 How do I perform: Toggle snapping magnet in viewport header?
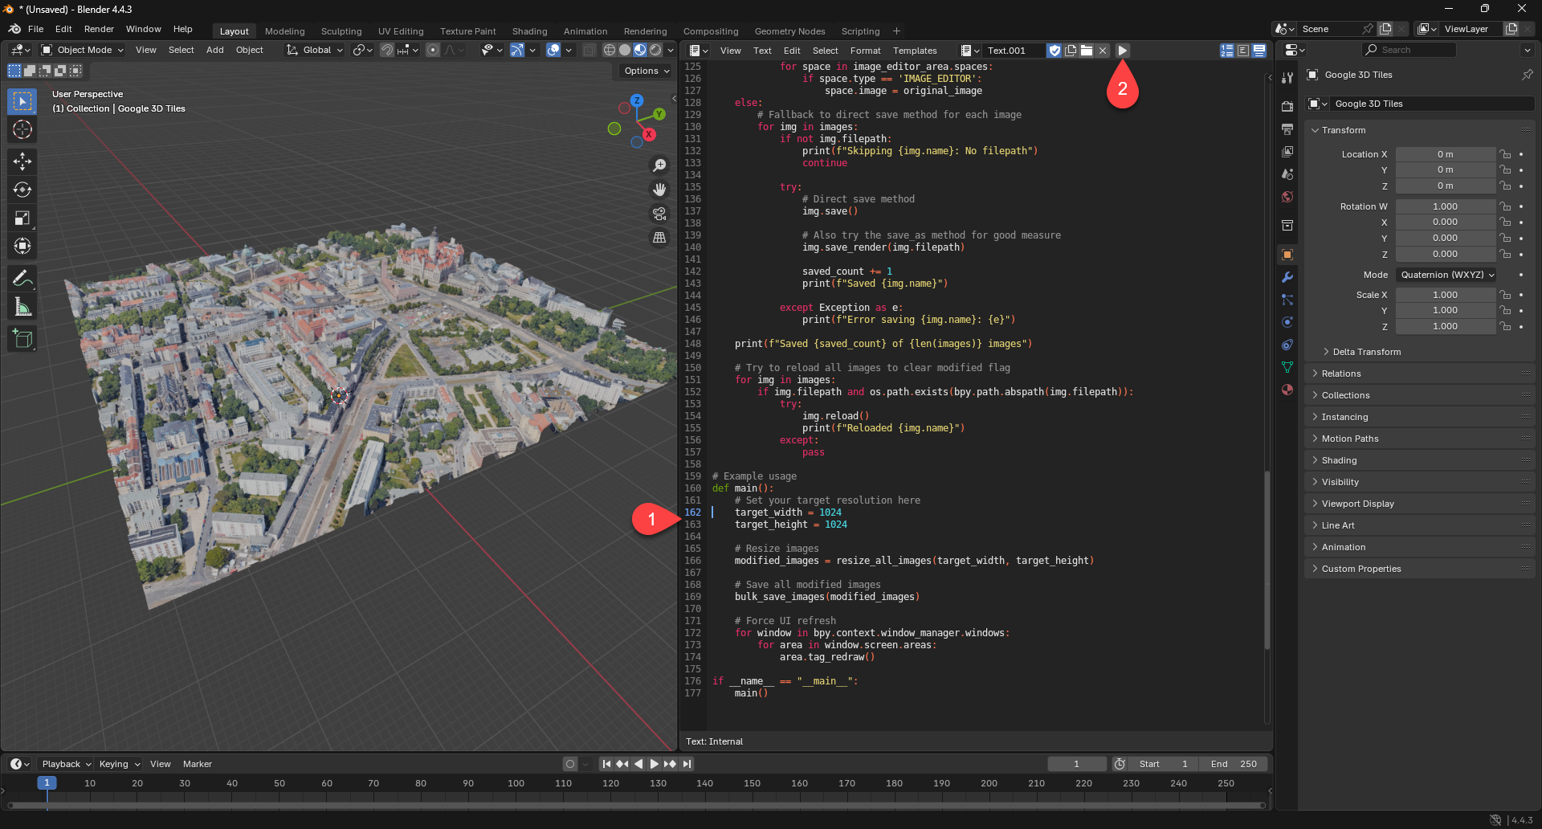coord(386,50)
